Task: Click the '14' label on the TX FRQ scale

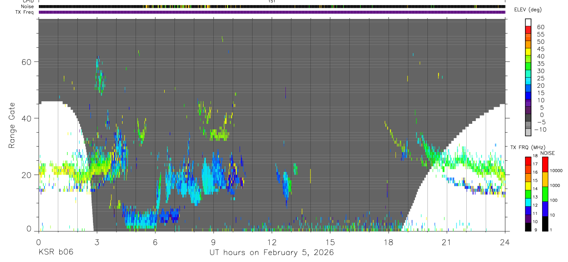Action: click(535, 189)
